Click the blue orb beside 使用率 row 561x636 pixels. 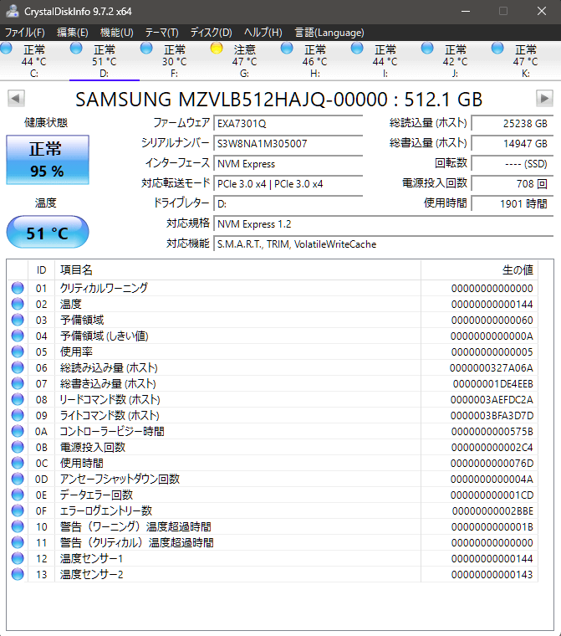[18, 352]
